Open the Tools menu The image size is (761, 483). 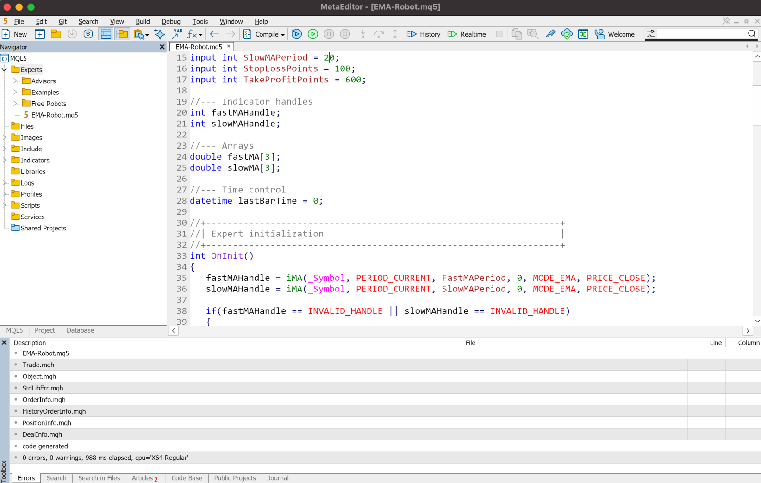200,21
